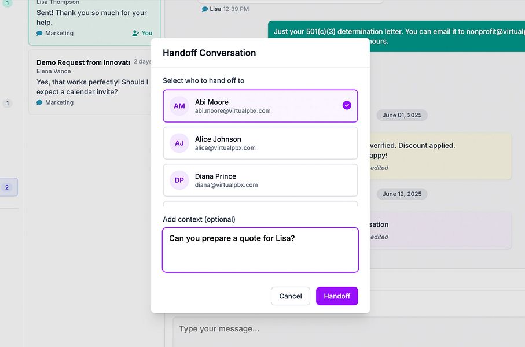This screenshot has width=525, height=347.
Task: Click the chat bubble icon beside Lisa 12:39 PM
Action: click(x=205, y=9)
